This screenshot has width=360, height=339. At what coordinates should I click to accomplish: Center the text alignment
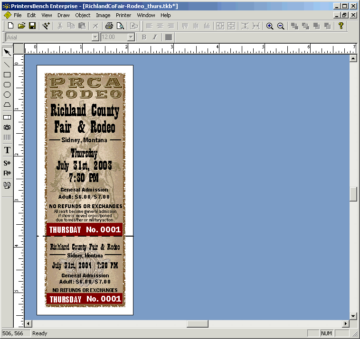coord(160,26)
